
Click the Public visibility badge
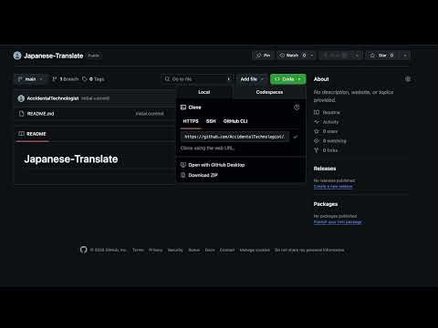coord(93,56)
